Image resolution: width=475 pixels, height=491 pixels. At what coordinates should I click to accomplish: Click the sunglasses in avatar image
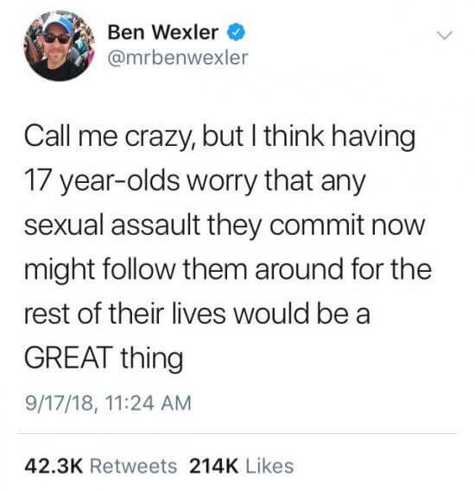[57, 39]
